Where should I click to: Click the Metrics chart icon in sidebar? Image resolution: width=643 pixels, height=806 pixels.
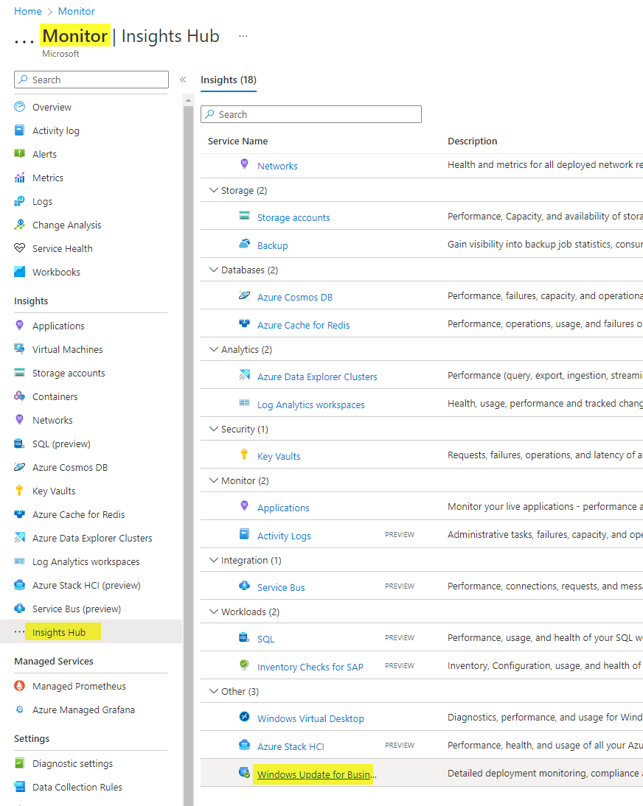[20, 178]
